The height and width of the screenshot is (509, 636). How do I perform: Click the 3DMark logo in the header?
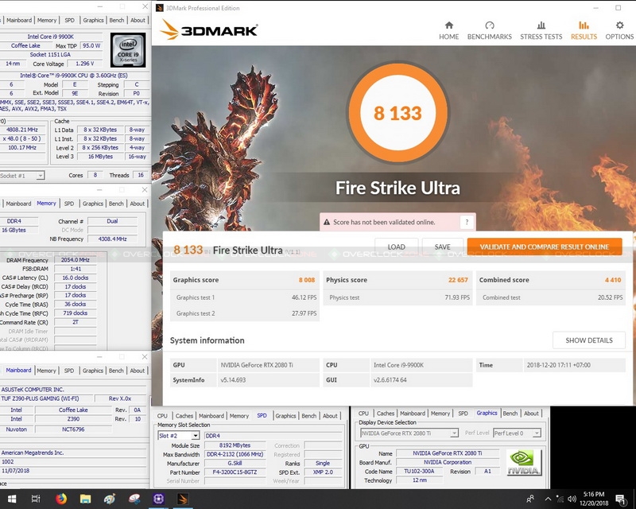click(208, 30)
